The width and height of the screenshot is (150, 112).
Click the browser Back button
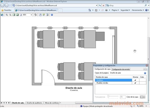pos(2,5)
